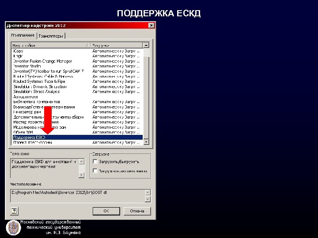Select the Мастер проектирования row
The image size is (318, 238).
[x=77, y=122]
